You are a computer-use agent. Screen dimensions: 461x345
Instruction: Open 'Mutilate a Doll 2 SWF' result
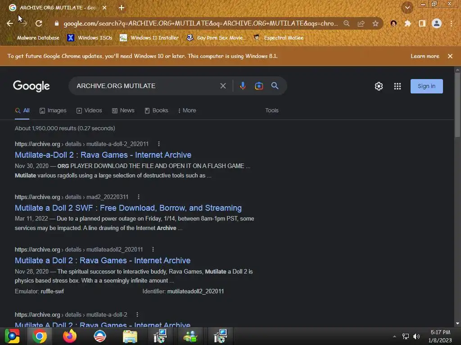[128, 208]
